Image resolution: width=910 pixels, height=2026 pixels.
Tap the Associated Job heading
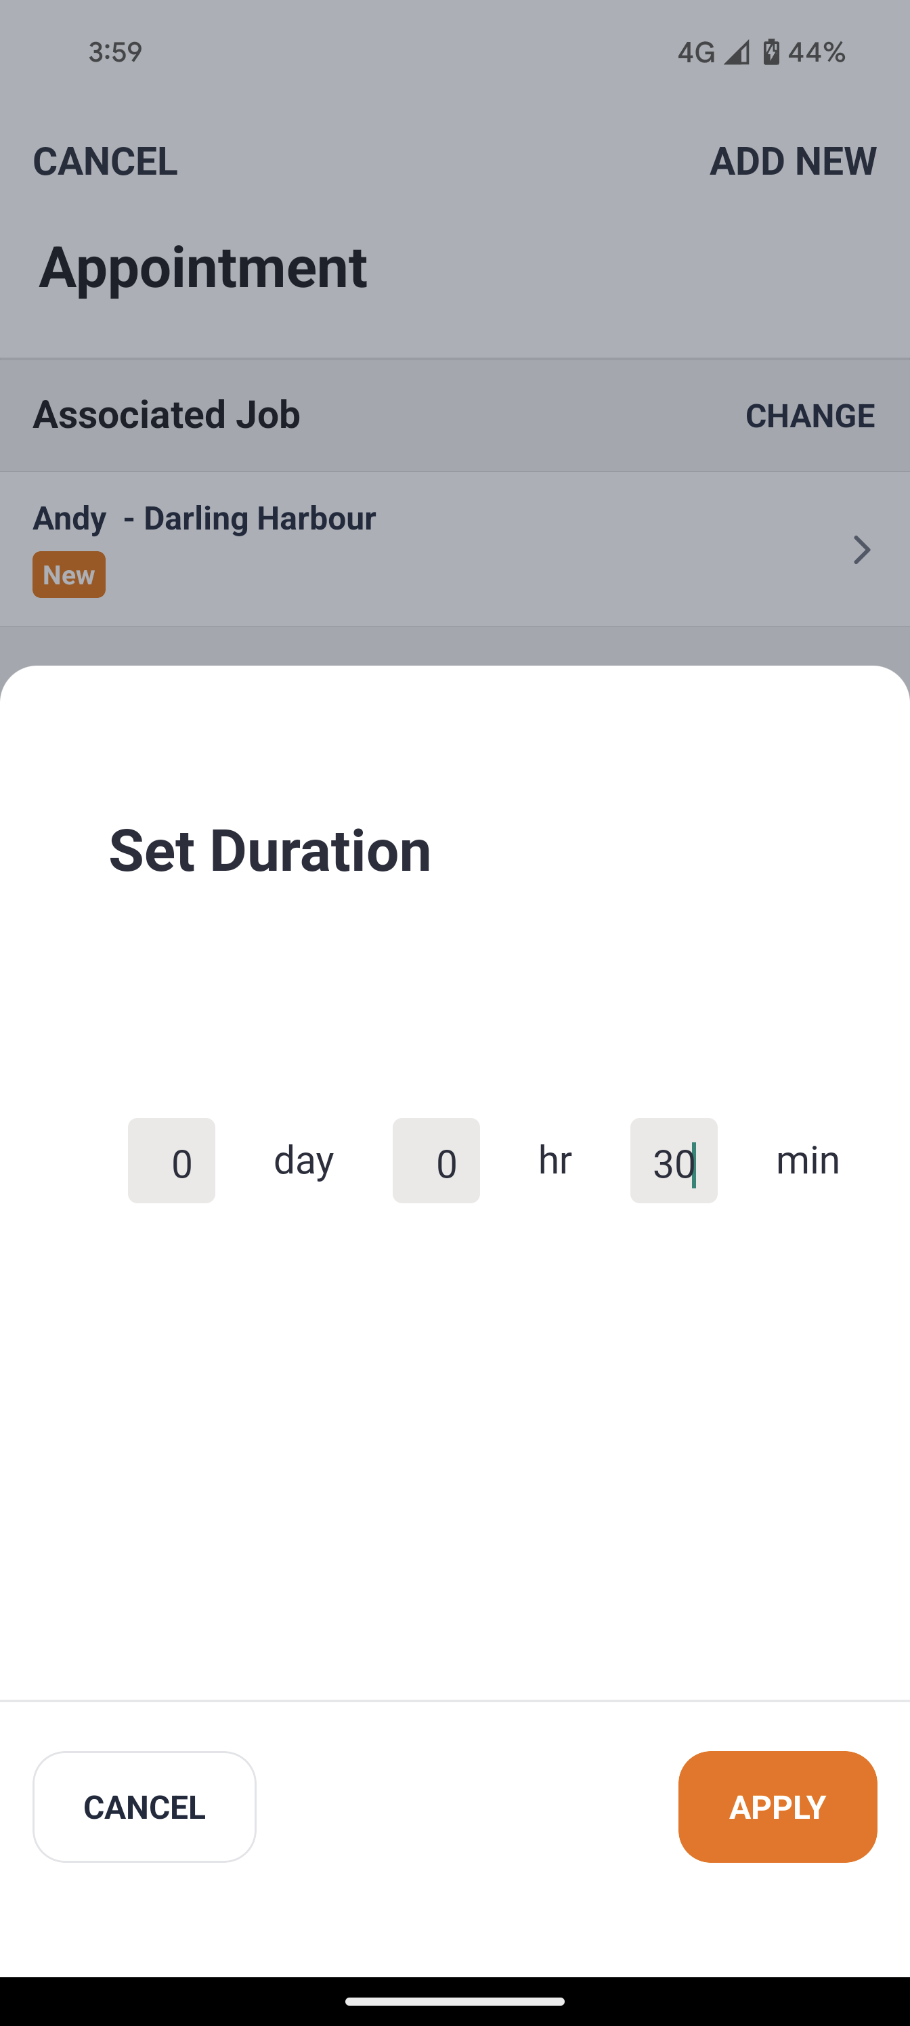(166, 414)
